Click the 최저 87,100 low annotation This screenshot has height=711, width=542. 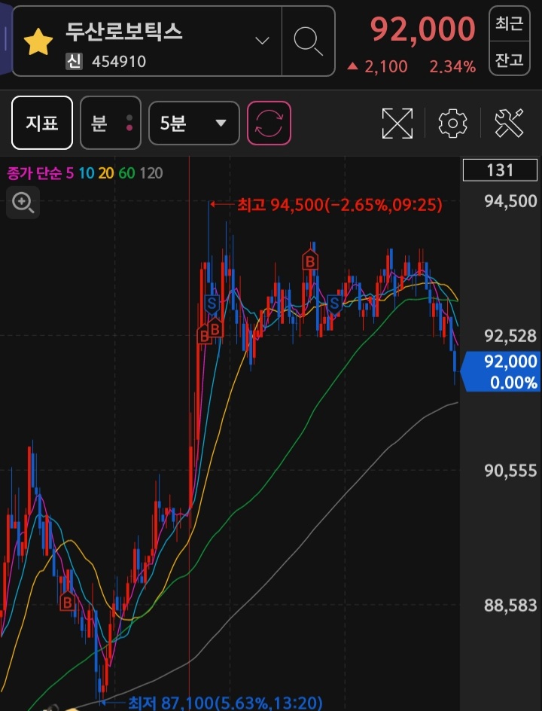[225, 703]
